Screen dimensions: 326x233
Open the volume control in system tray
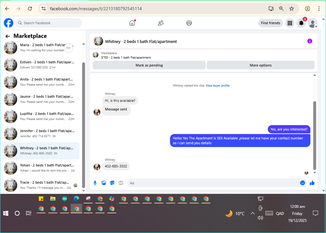[260, 218]
